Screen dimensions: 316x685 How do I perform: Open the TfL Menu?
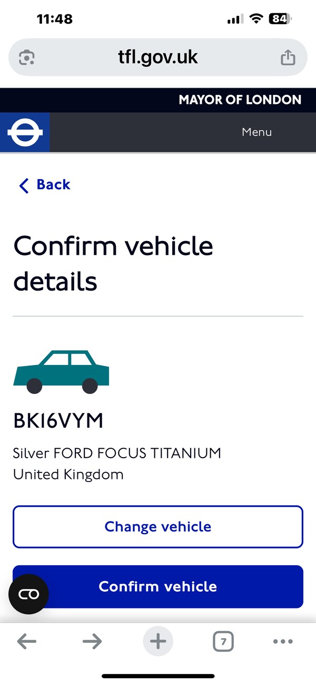pos(256,132)
